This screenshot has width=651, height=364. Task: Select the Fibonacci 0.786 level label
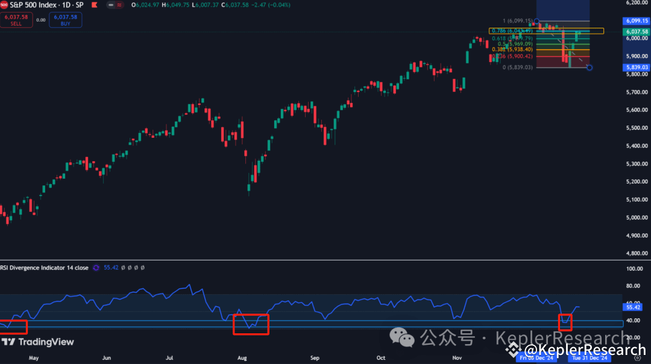pyautogui.click(x=512, y=31)
